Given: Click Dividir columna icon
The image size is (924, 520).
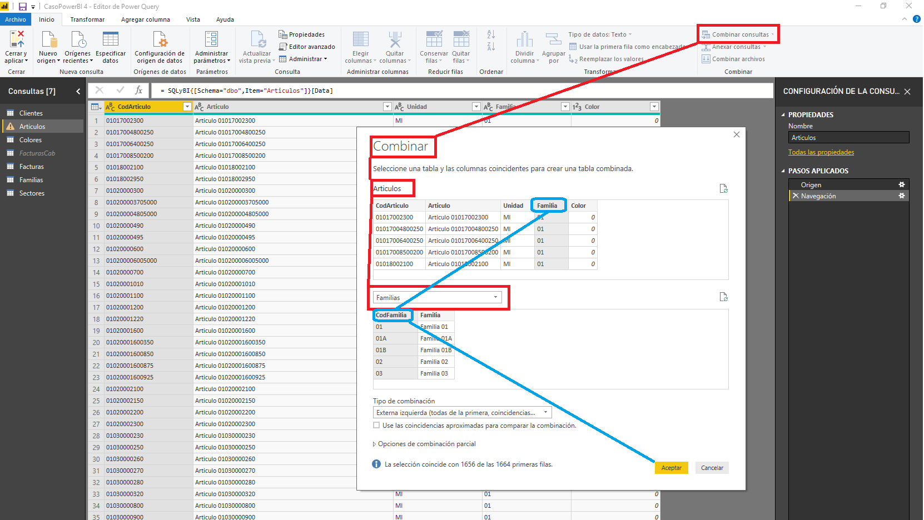Looking at the screenshot, I should click(524, 39).
